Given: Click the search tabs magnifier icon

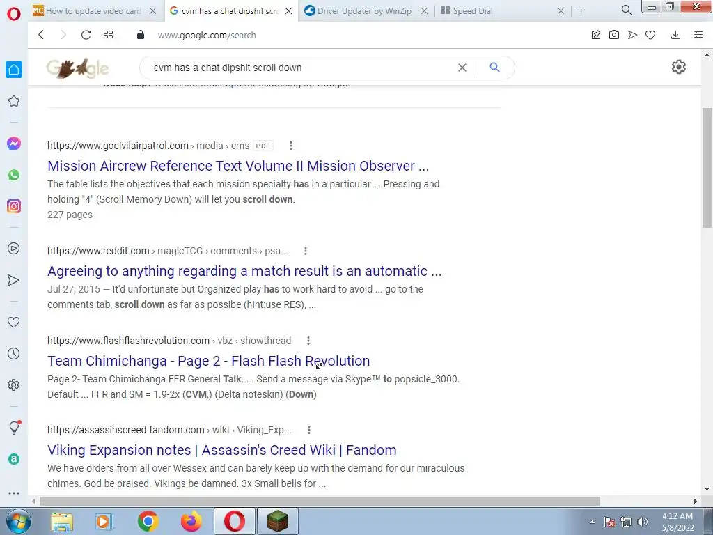Looking at the screenshot, I should (626, 10).
